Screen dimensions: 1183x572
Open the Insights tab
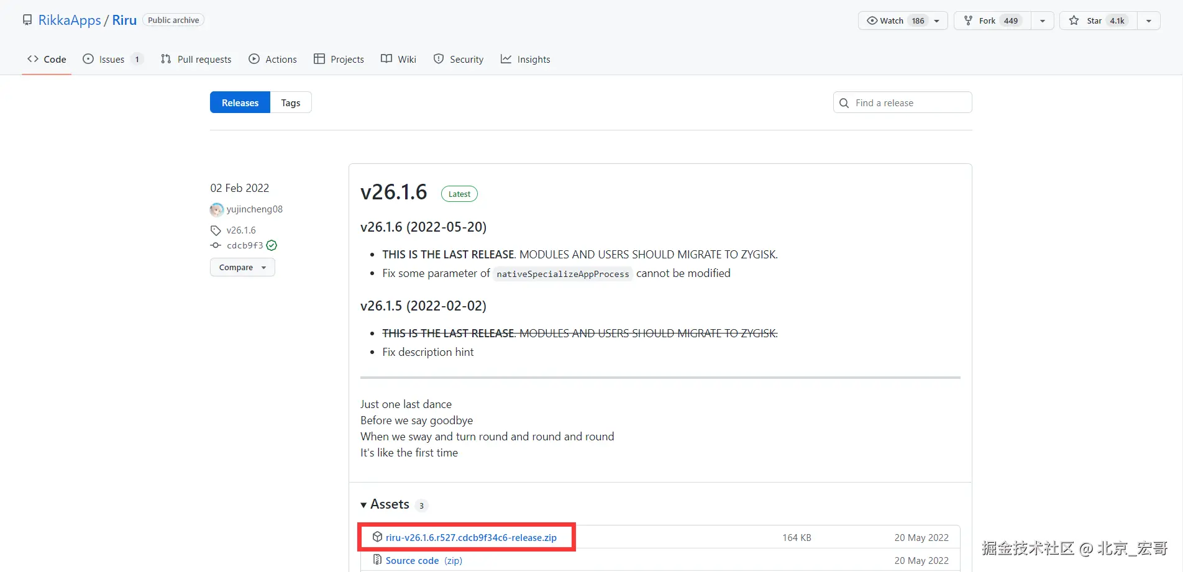pos(526,59)
